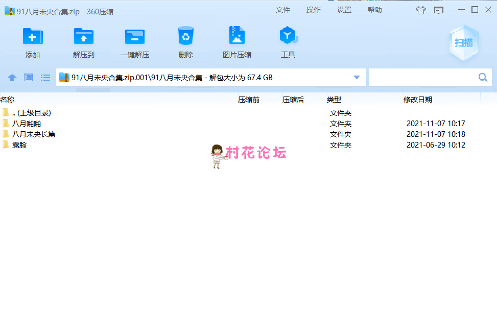Expand the archive path dropdown arrow
This screenshot has height=312, width=497.
357,77
